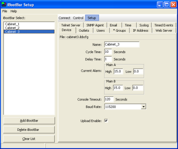Select Cabinet_2 in the iBootBar list
The image size is (178, 149).
[x=29, y=28]
